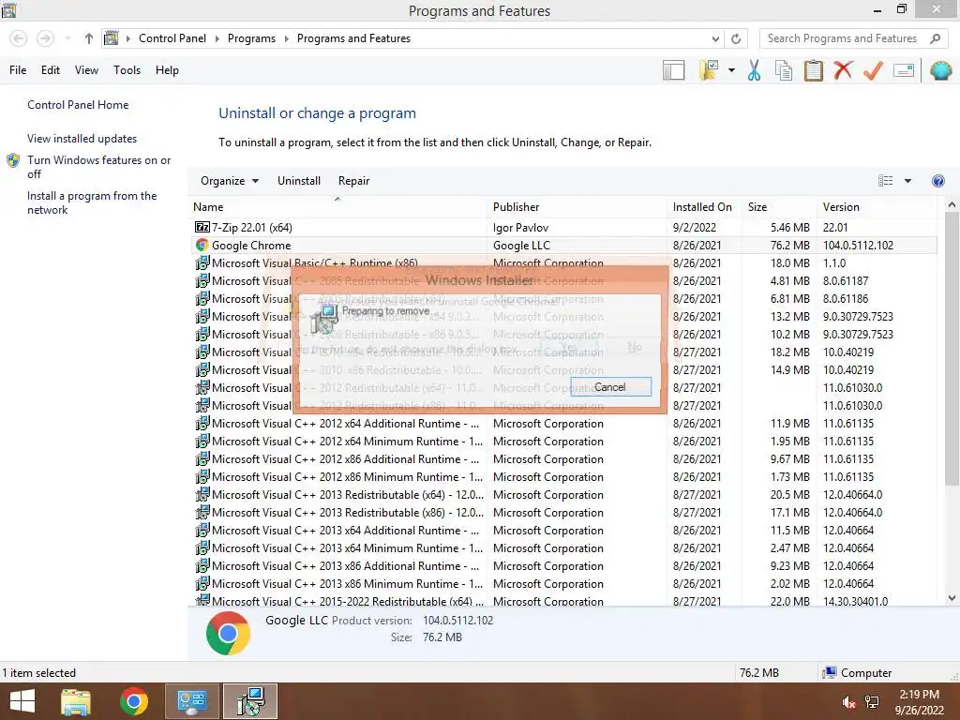Viewport: 960px width, 720px height.
Task: Open the Tools menu
Action: click(x=127, y=70)
